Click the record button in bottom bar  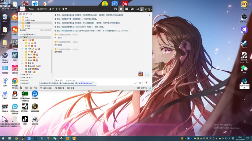[71, 88]
